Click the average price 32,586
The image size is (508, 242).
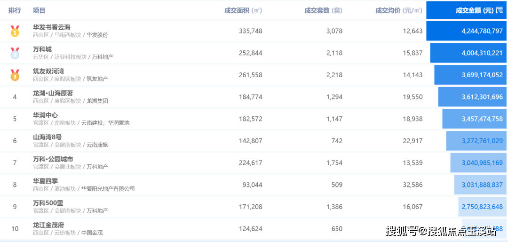(x=413, y=185)
